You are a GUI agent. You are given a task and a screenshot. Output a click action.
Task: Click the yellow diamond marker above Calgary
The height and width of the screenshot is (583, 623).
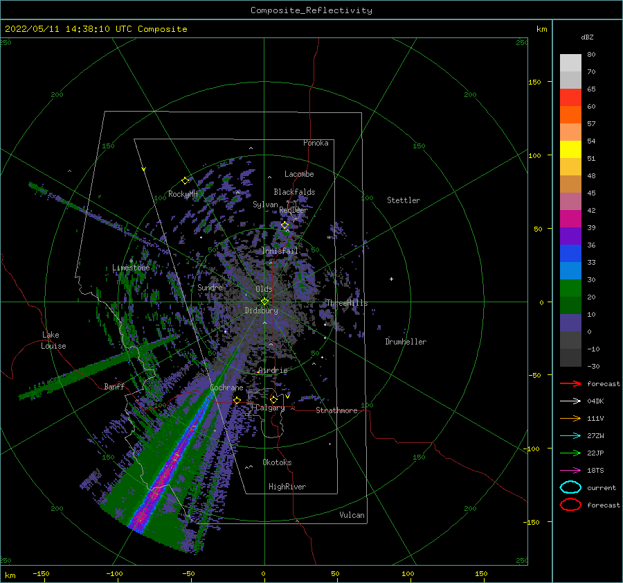pos(273,399)
